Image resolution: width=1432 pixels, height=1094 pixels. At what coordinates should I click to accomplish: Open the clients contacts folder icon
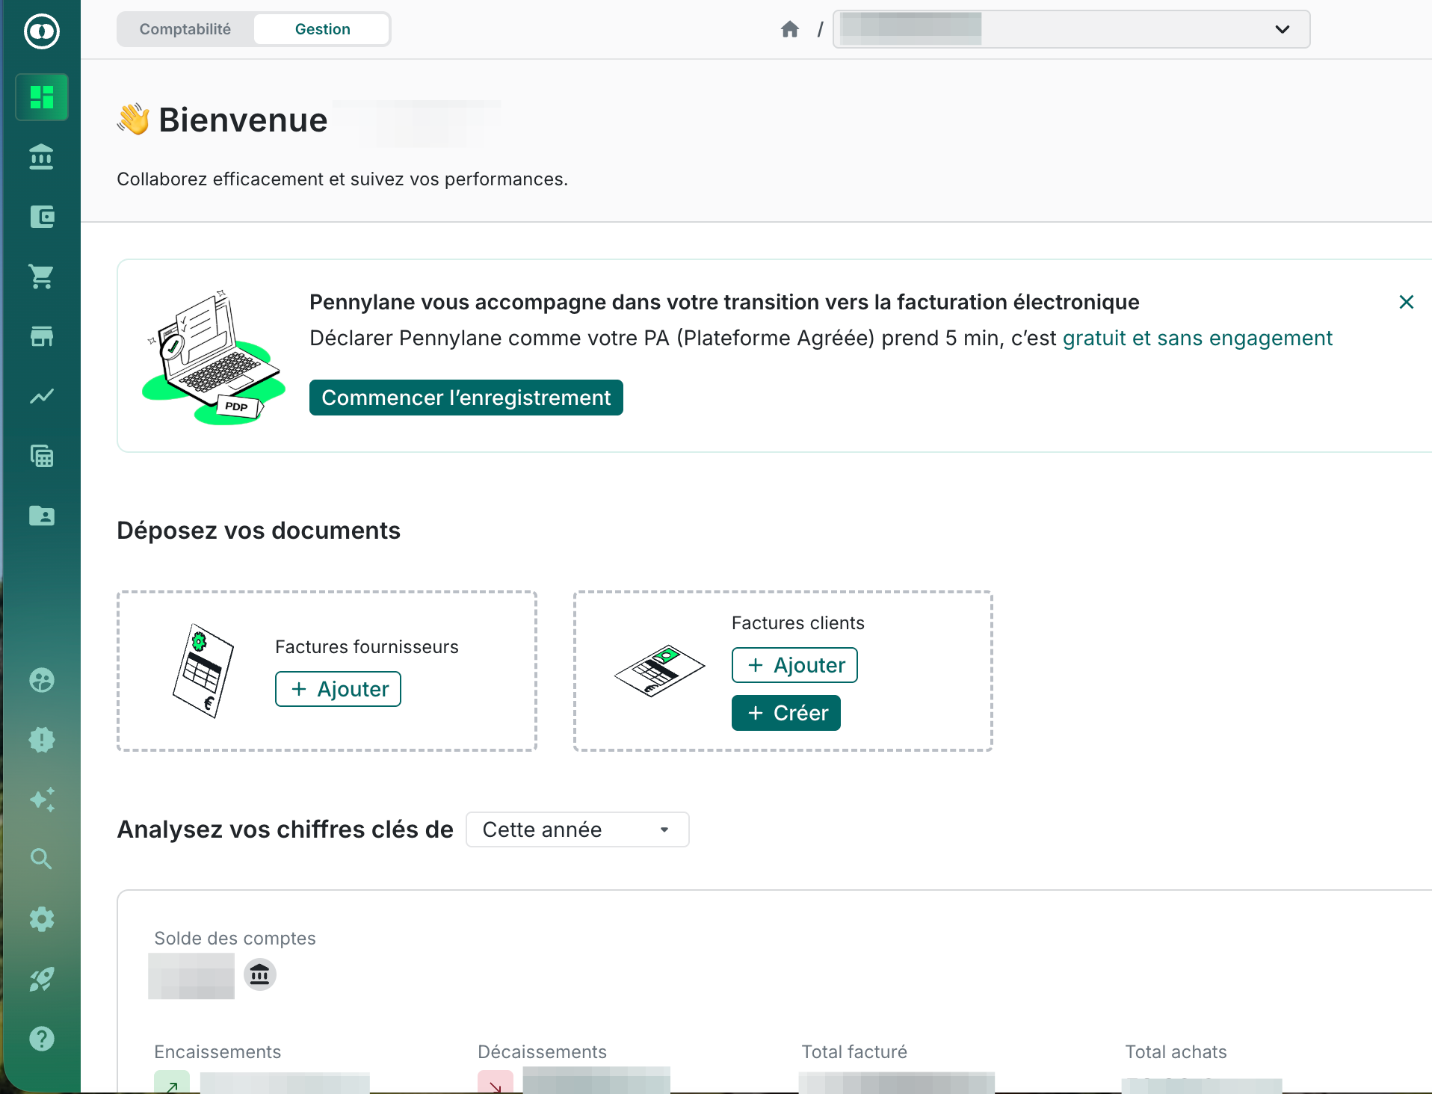[42, 516]
